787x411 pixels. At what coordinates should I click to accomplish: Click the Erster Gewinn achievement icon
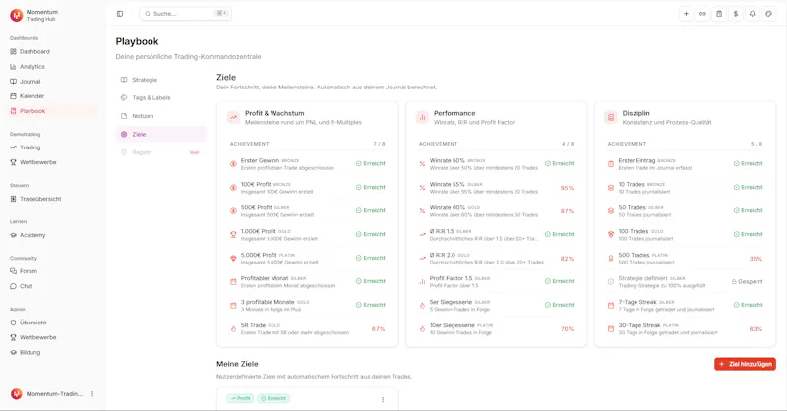233,164
